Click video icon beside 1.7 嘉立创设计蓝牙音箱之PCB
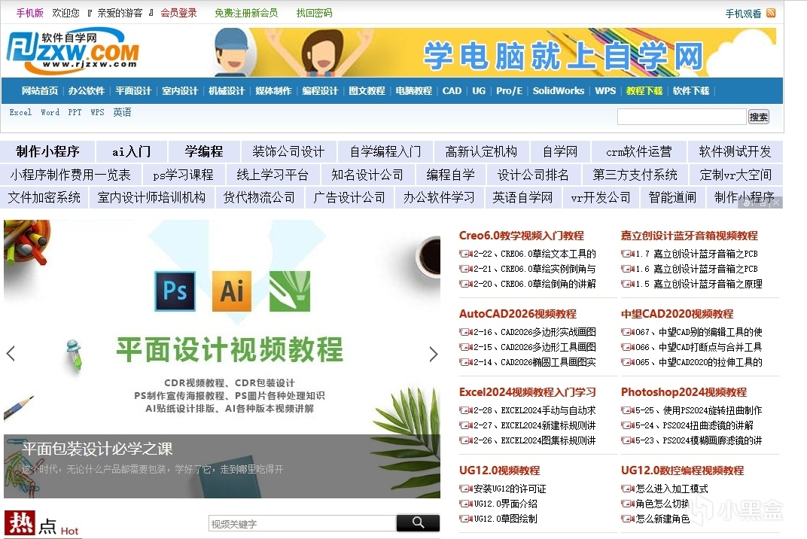 pyautogui.click(x=627, y=254)
